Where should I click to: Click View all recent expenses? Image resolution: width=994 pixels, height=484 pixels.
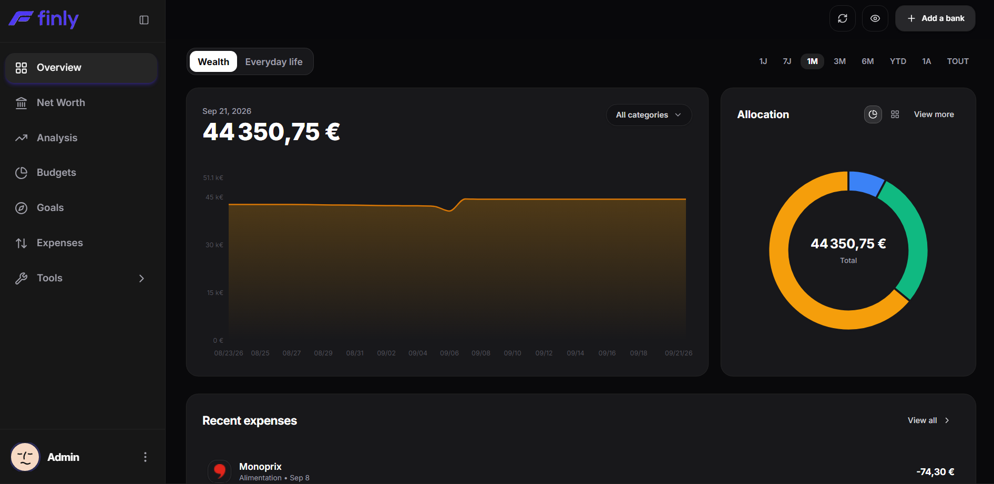coord(928,420)
